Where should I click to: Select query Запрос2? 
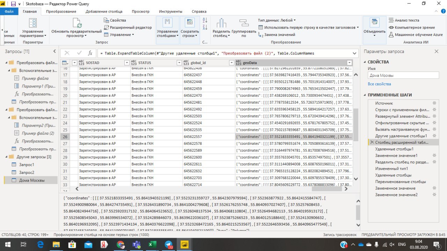coord(27,172)
